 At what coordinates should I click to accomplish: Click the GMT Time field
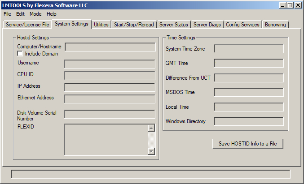point(249,63)
